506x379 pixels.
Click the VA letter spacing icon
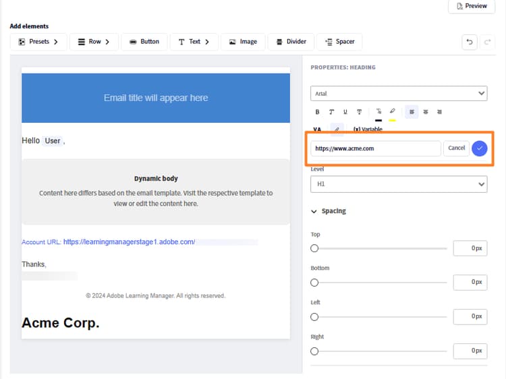point(317,129)
